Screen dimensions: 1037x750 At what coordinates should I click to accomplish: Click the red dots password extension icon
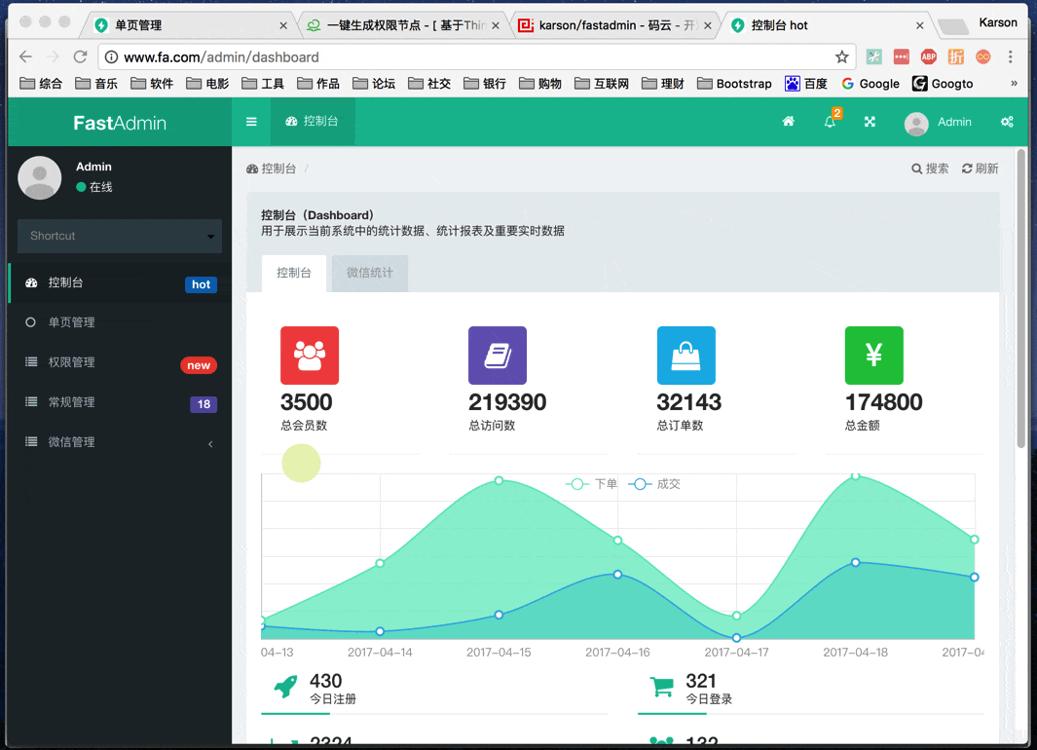coord(901,56)
